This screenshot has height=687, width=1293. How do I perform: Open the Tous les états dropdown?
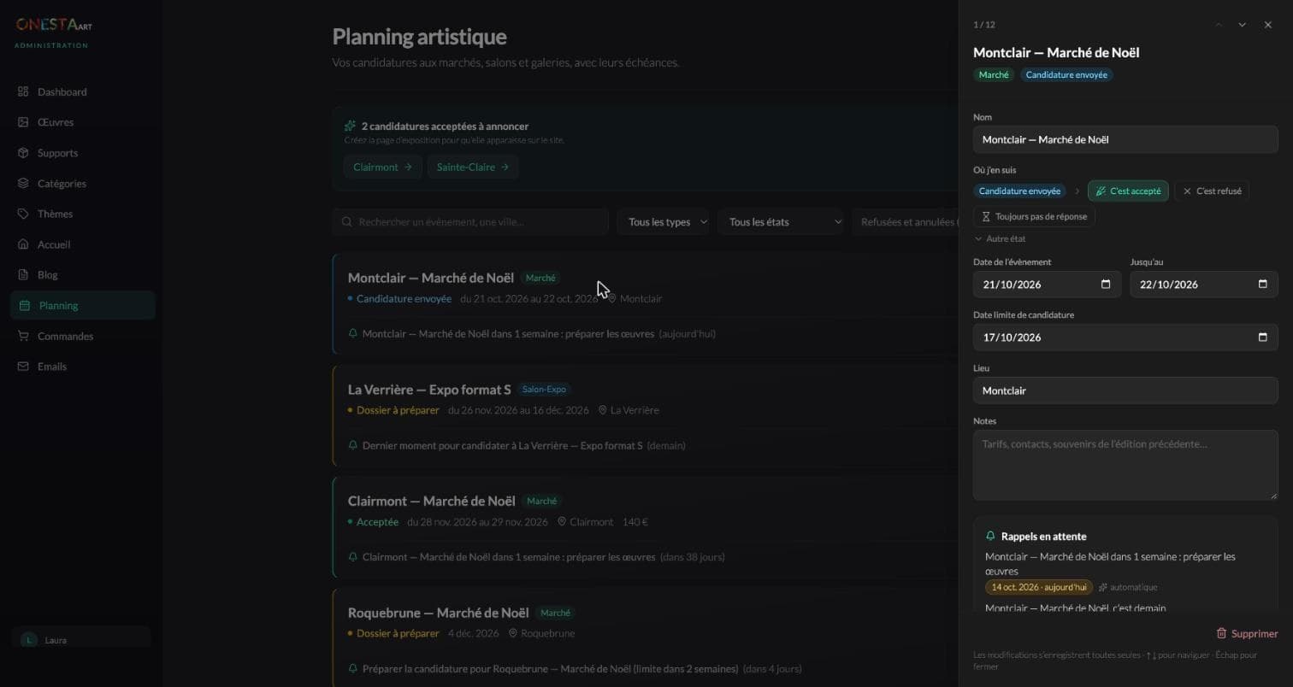tap(782, 222)
